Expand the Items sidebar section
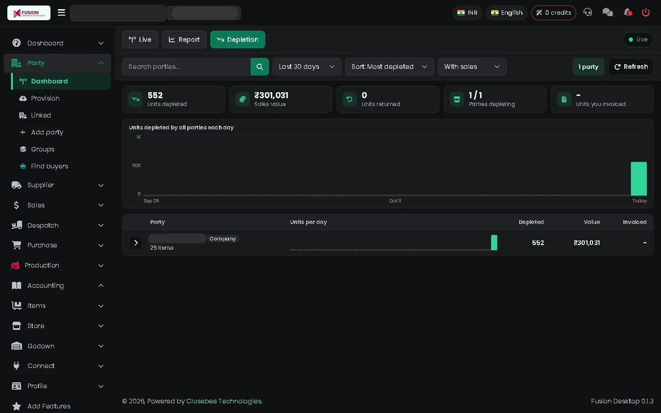Viewport: 661px width, 413px height. click(x=57, y=306)
